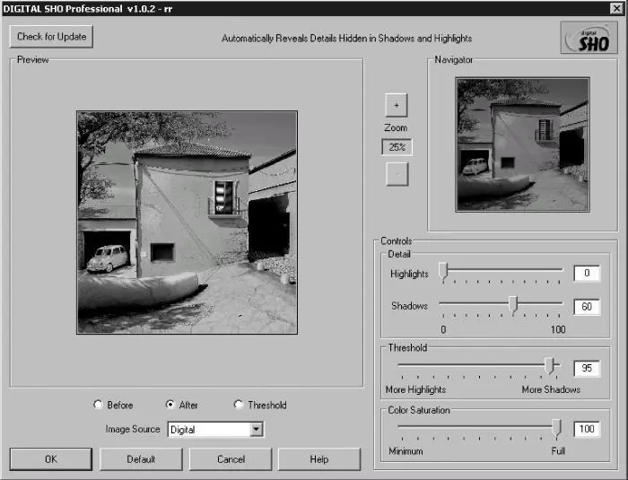
Task: Open the Image Source dropdown arrow
Action: point(257,430)
